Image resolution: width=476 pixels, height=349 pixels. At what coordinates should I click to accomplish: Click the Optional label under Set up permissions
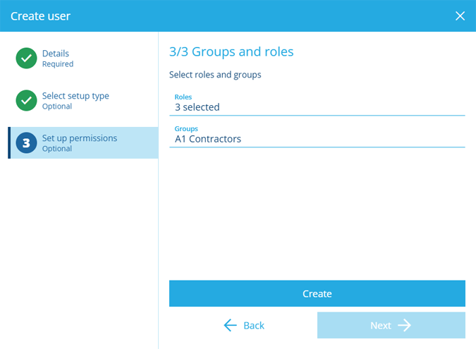(57, 149)
